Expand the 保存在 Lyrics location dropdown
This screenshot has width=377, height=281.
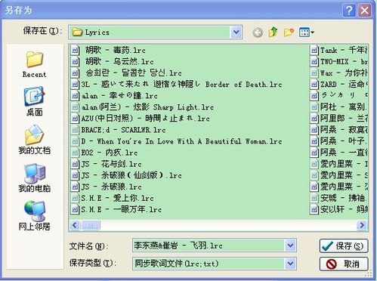236,32
